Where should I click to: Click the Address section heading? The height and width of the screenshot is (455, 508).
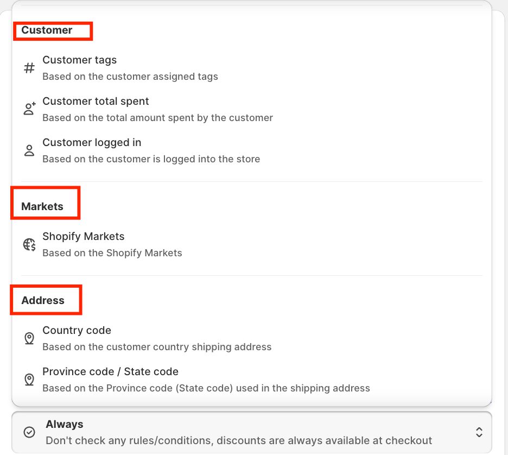43,300
